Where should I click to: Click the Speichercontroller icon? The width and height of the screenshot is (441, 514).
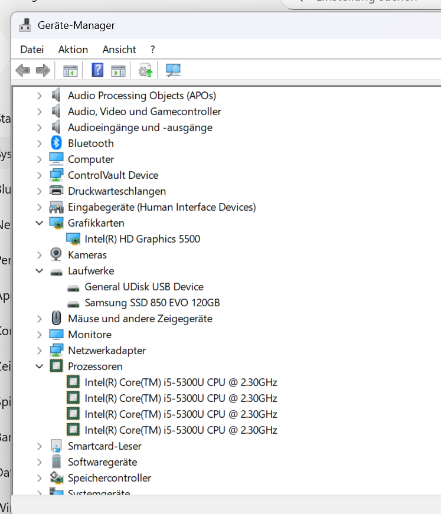[x=57, y=477]
